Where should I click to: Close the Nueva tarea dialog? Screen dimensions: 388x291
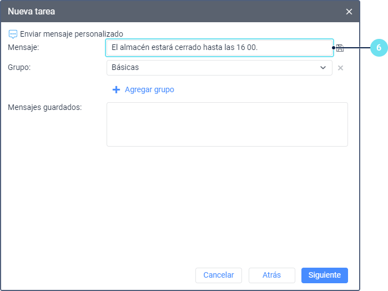349,12
